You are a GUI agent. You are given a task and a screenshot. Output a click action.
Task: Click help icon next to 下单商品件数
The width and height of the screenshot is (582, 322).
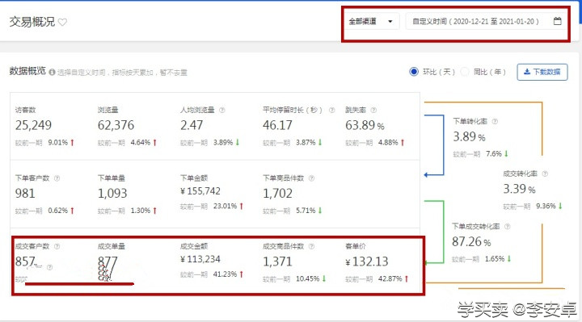pyautogui.click(x=311, y=178)
